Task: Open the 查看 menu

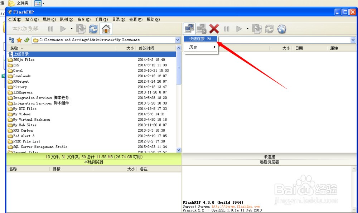Action: coord(136,19)
